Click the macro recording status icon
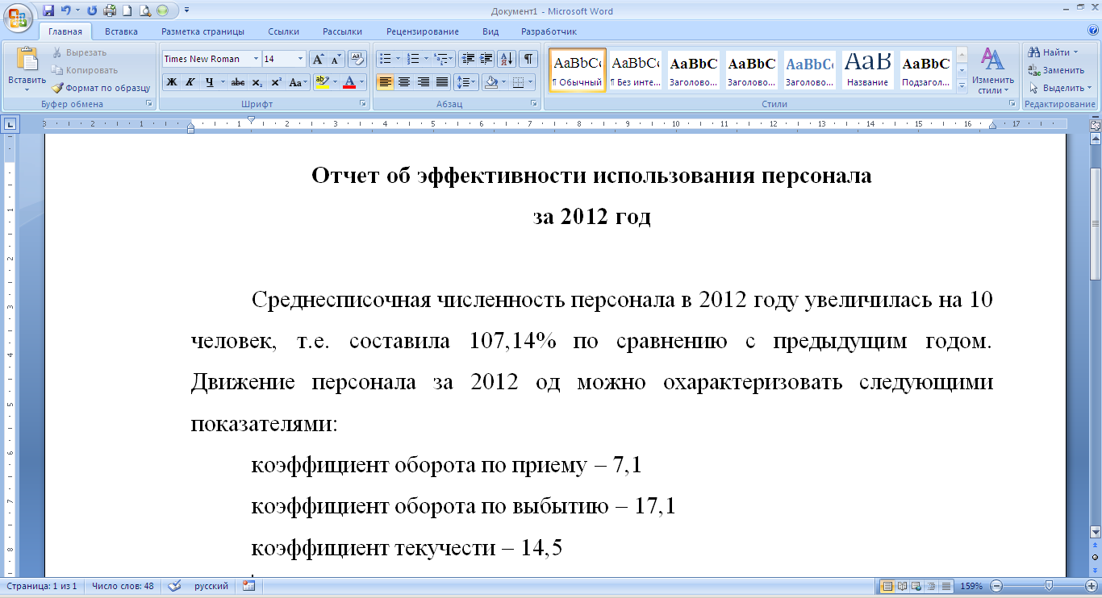The height and width of the screenshot is (598, 1102). click(x=248, y=586)
